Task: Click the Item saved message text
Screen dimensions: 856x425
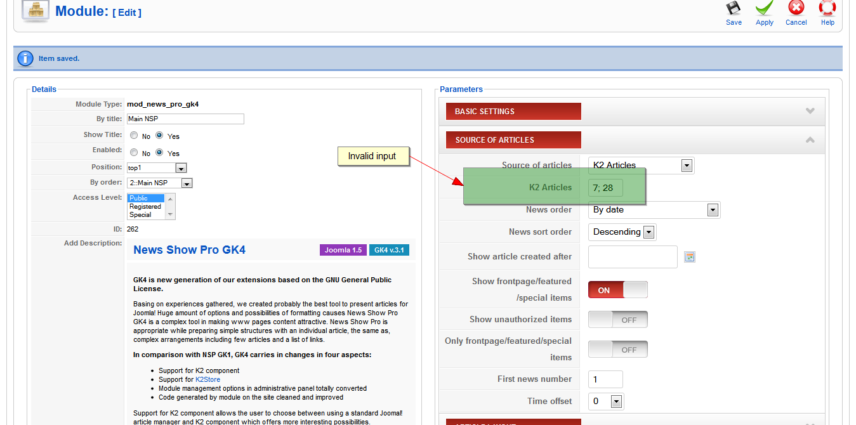Action: point(59,58)
